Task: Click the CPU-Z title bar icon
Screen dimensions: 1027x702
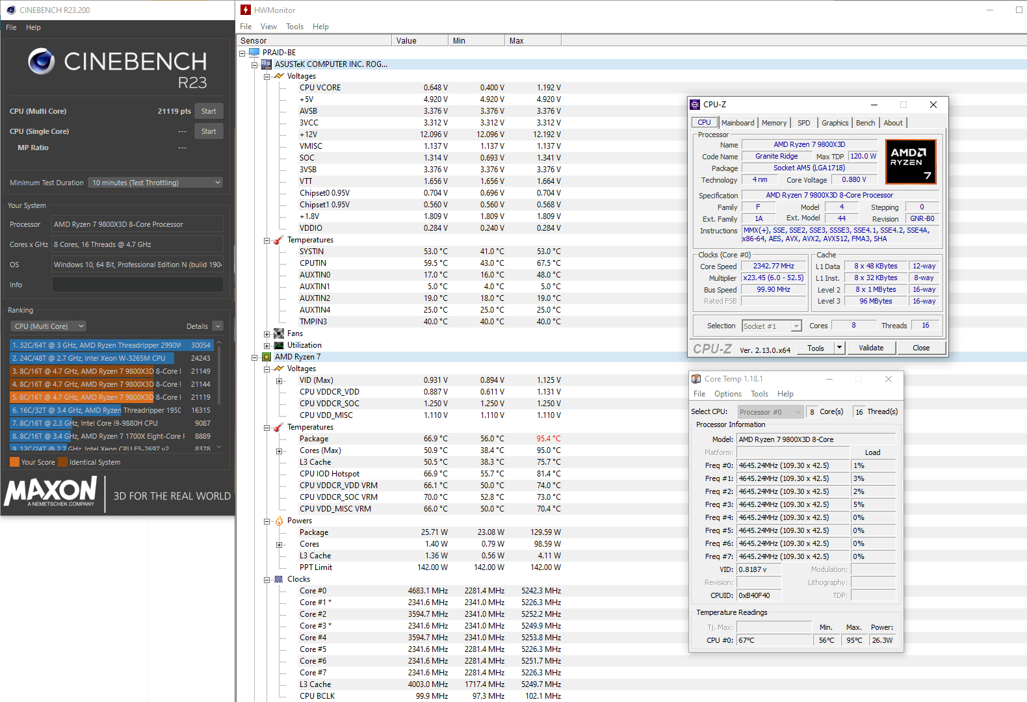Action: tap(695, 104)
